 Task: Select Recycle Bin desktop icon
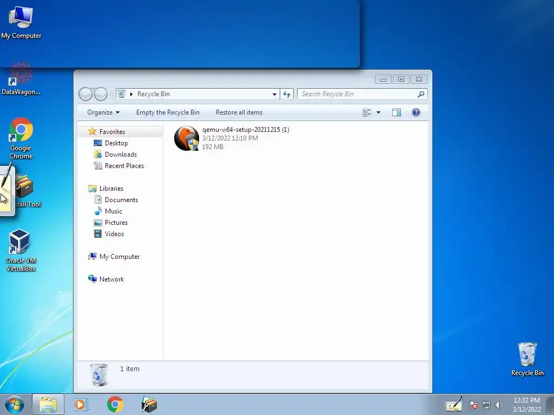pos(527,359)
